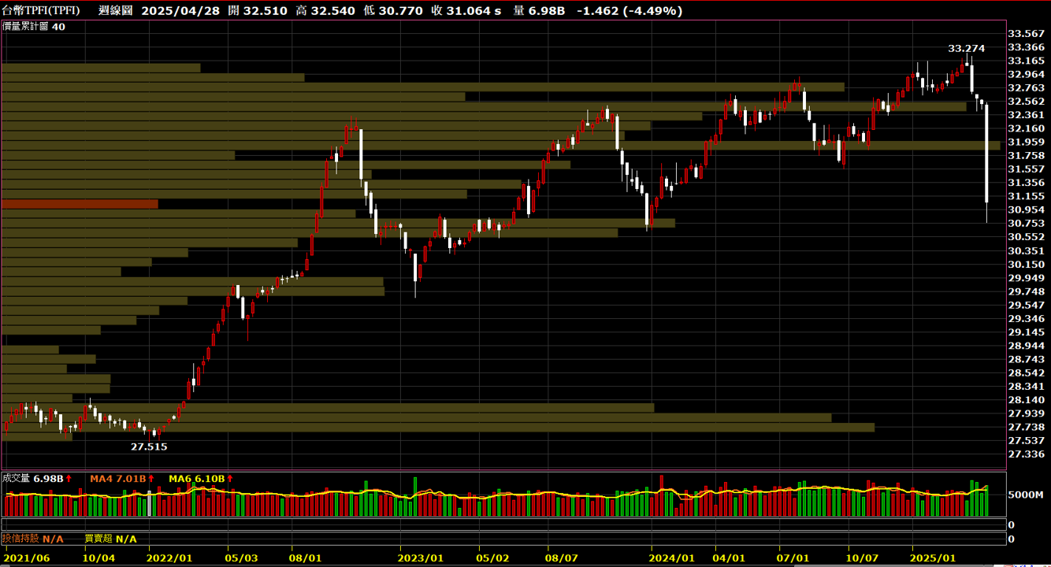The width and height of the screenshot is (1051, 567).
Task: Click the 2022/01 date on the time axis
Action: tap(169, 558)
